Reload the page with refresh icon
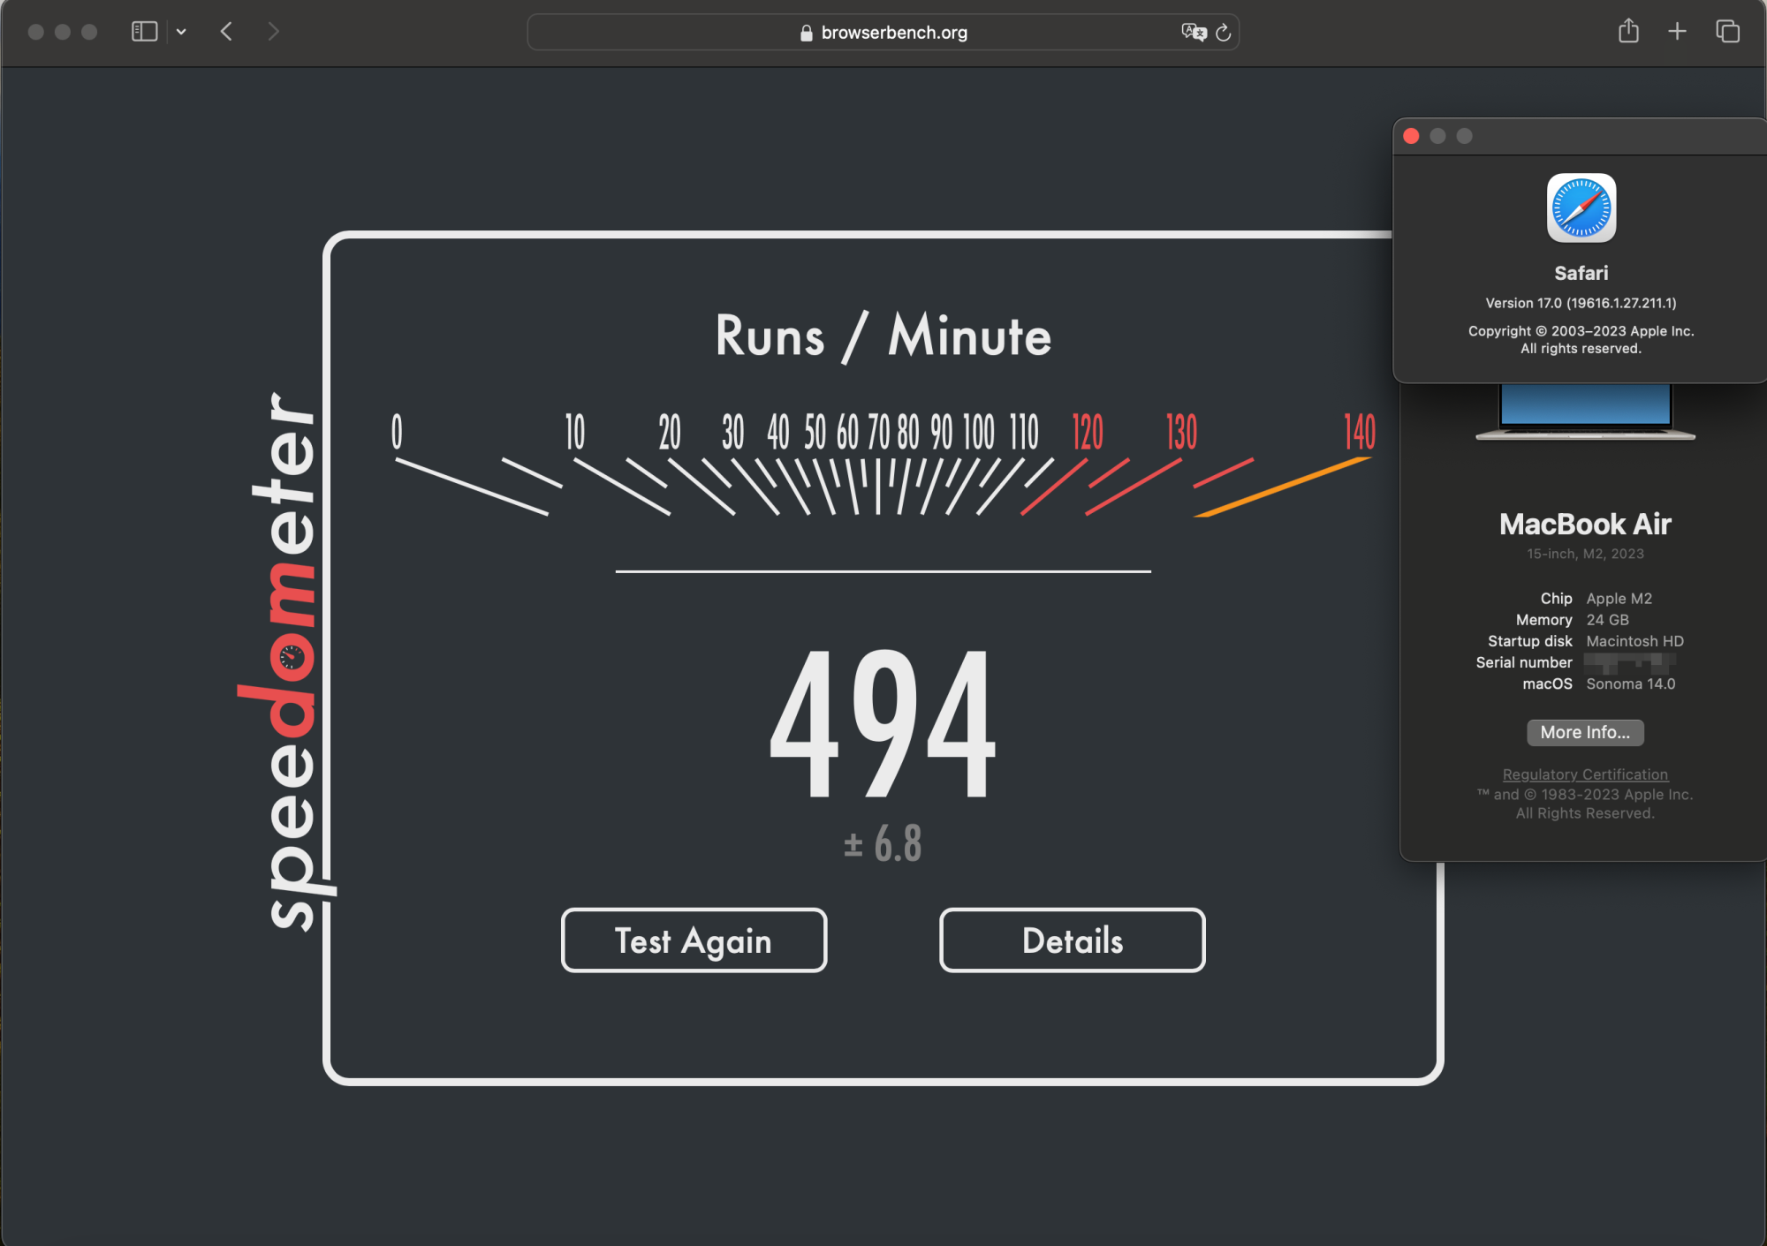Viewport: 1767px width, 1246px height. click(1224, 33)
